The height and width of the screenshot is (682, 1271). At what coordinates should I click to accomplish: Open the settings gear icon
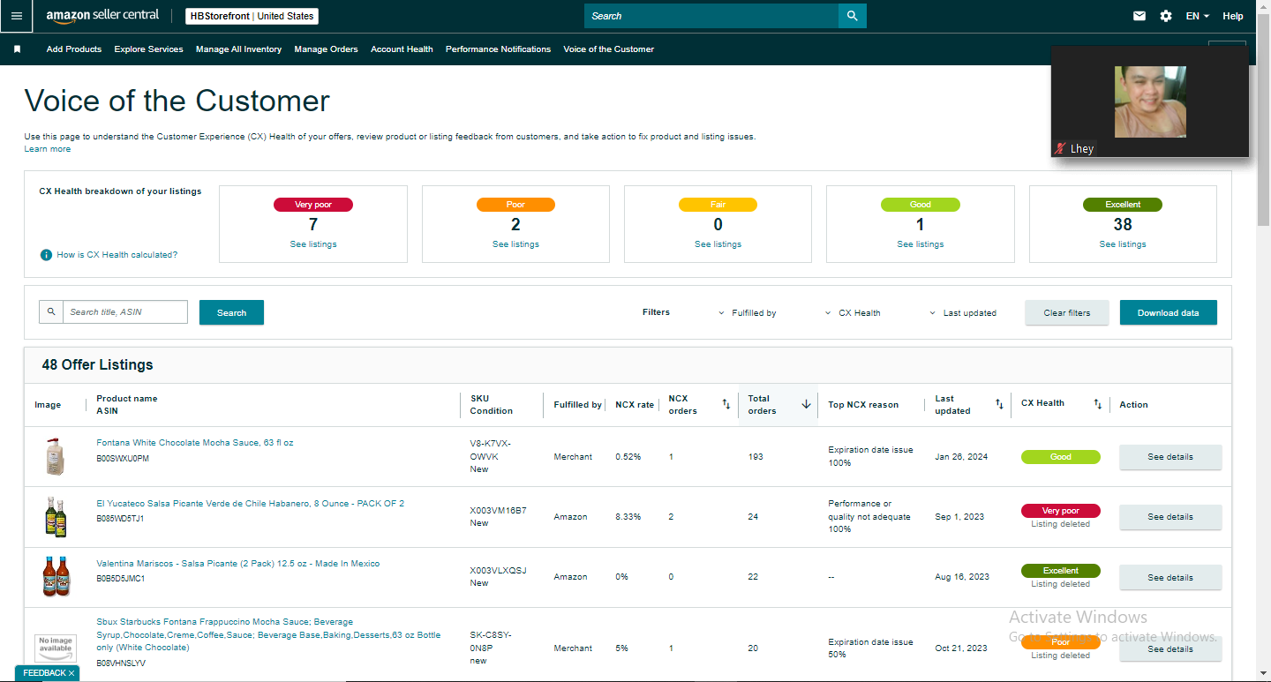(1166, 16)
